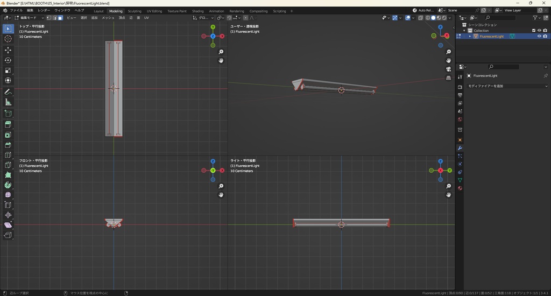Viewport: 551px width, 296px height.
Task: Switch to the Sculpting workspace tab
Action: pos(135,11)
